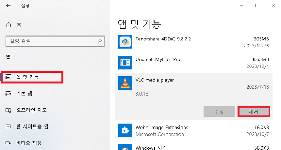The width and height of the screenshot is (281, 150).
Task: Click the magnifier icon in search box
Action: coord(99,41)
